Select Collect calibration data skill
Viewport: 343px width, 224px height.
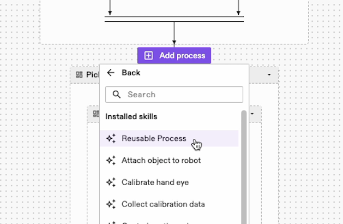click(x=163, y=204)
